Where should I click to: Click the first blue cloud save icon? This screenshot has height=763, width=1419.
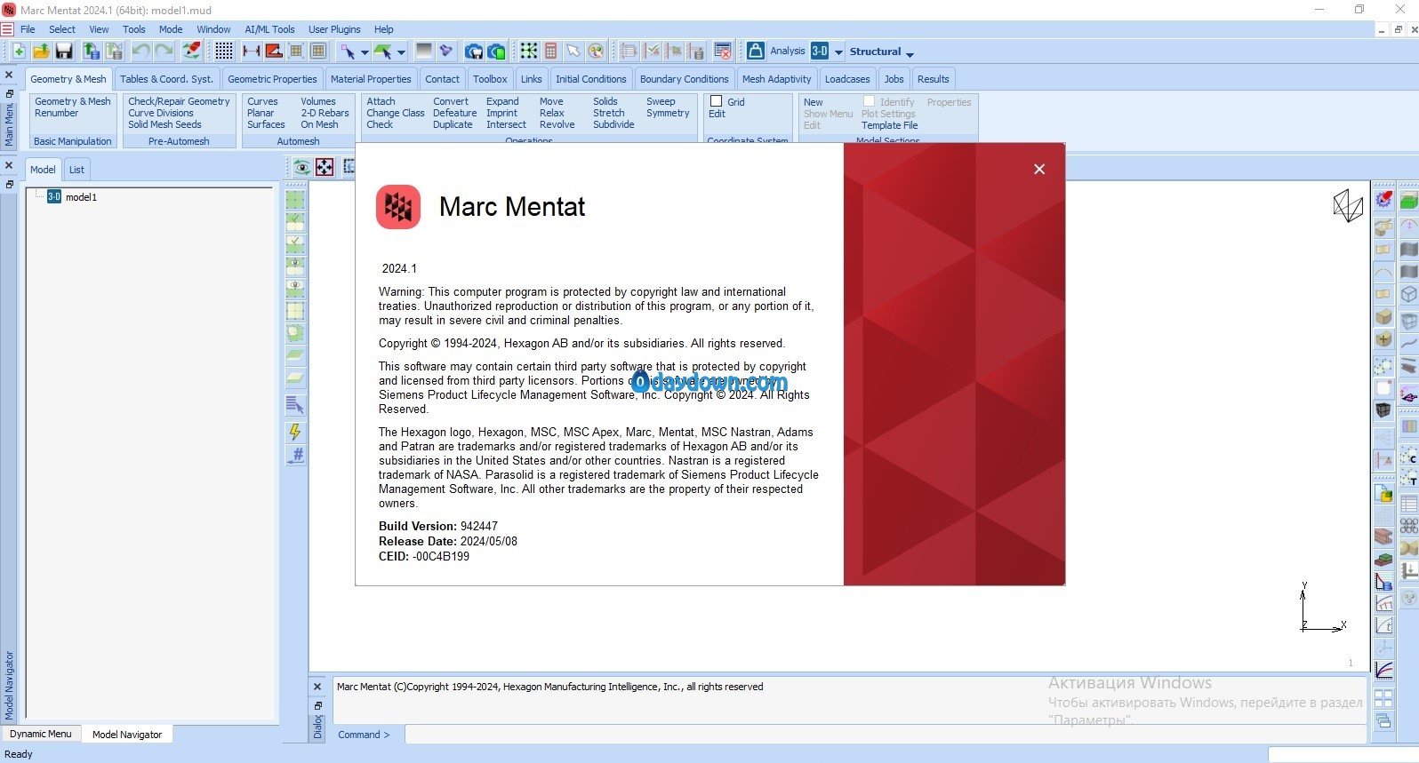475,52
